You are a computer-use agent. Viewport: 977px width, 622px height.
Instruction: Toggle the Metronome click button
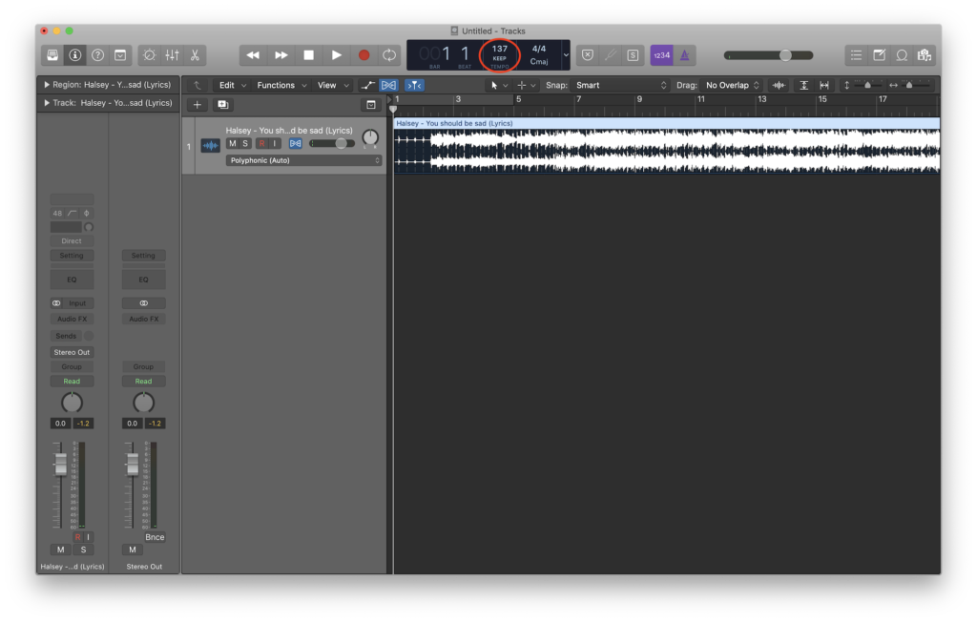685,55
